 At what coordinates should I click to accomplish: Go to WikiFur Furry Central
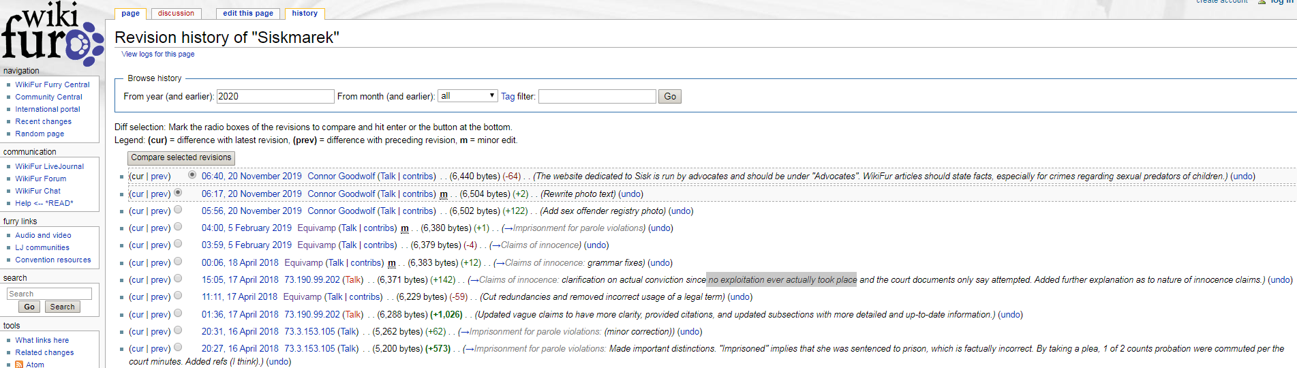(52, 85)
